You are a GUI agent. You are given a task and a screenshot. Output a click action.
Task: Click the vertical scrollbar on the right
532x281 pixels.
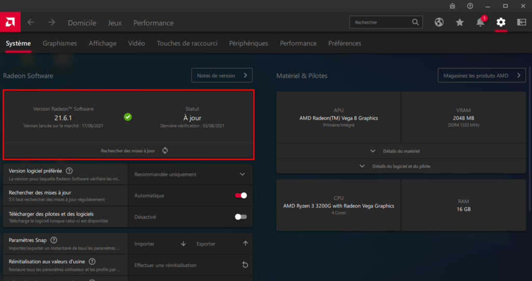pos(528,139)
